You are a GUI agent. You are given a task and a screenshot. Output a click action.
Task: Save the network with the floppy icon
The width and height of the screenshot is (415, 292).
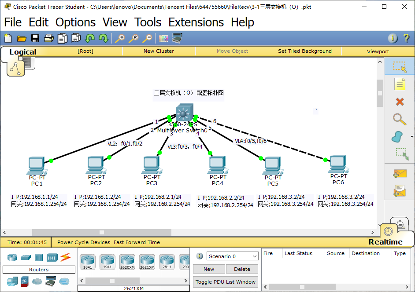(x=35, y=38)
